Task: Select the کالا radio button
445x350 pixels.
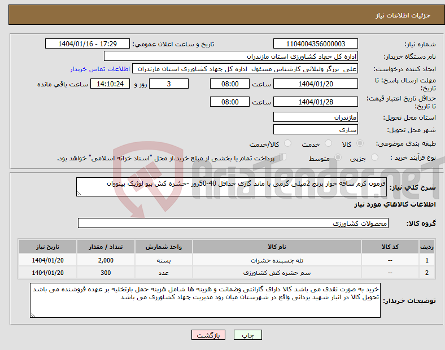Action: (x=360, y=143)
